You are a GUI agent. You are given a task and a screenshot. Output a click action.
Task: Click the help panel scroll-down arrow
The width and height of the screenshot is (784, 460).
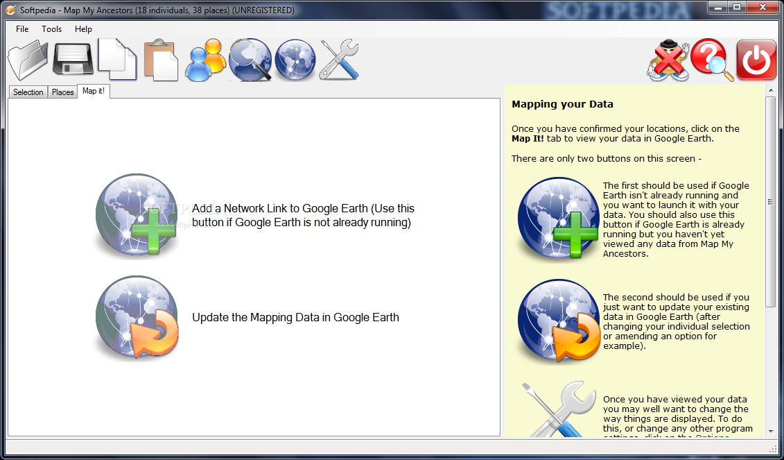coord(771,430)
